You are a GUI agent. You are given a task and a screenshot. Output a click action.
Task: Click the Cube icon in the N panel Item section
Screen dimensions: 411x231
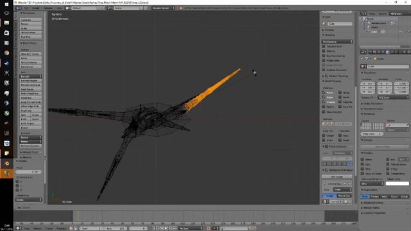(x=324, y=24)
